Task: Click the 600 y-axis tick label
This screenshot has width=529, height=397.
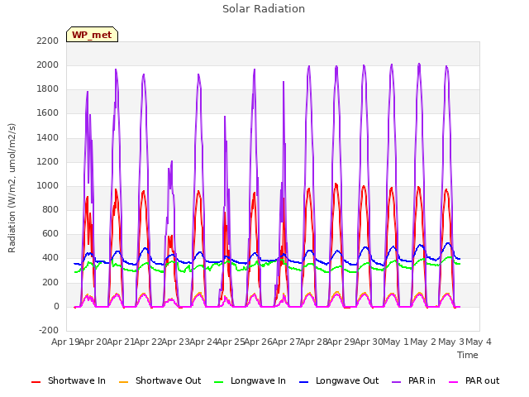Action: coord(50,234)
